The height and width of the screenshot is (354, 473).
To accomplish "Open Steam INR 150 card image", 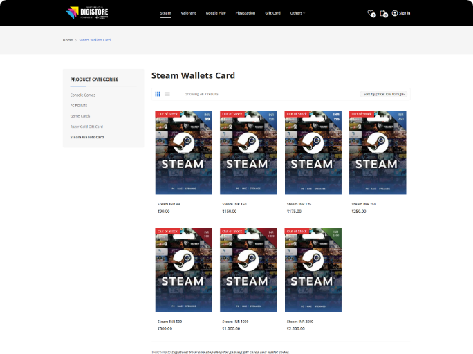I will click(248, 153).
